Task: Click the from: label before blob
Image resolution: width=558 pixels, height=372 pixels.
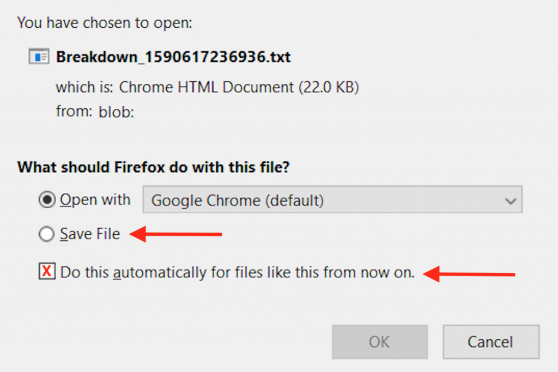Action: tap(74, 111)
